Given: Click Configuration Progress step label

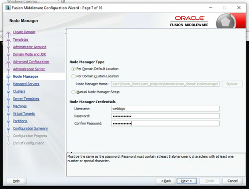Looking at the screenshot, I should (30, 136).
